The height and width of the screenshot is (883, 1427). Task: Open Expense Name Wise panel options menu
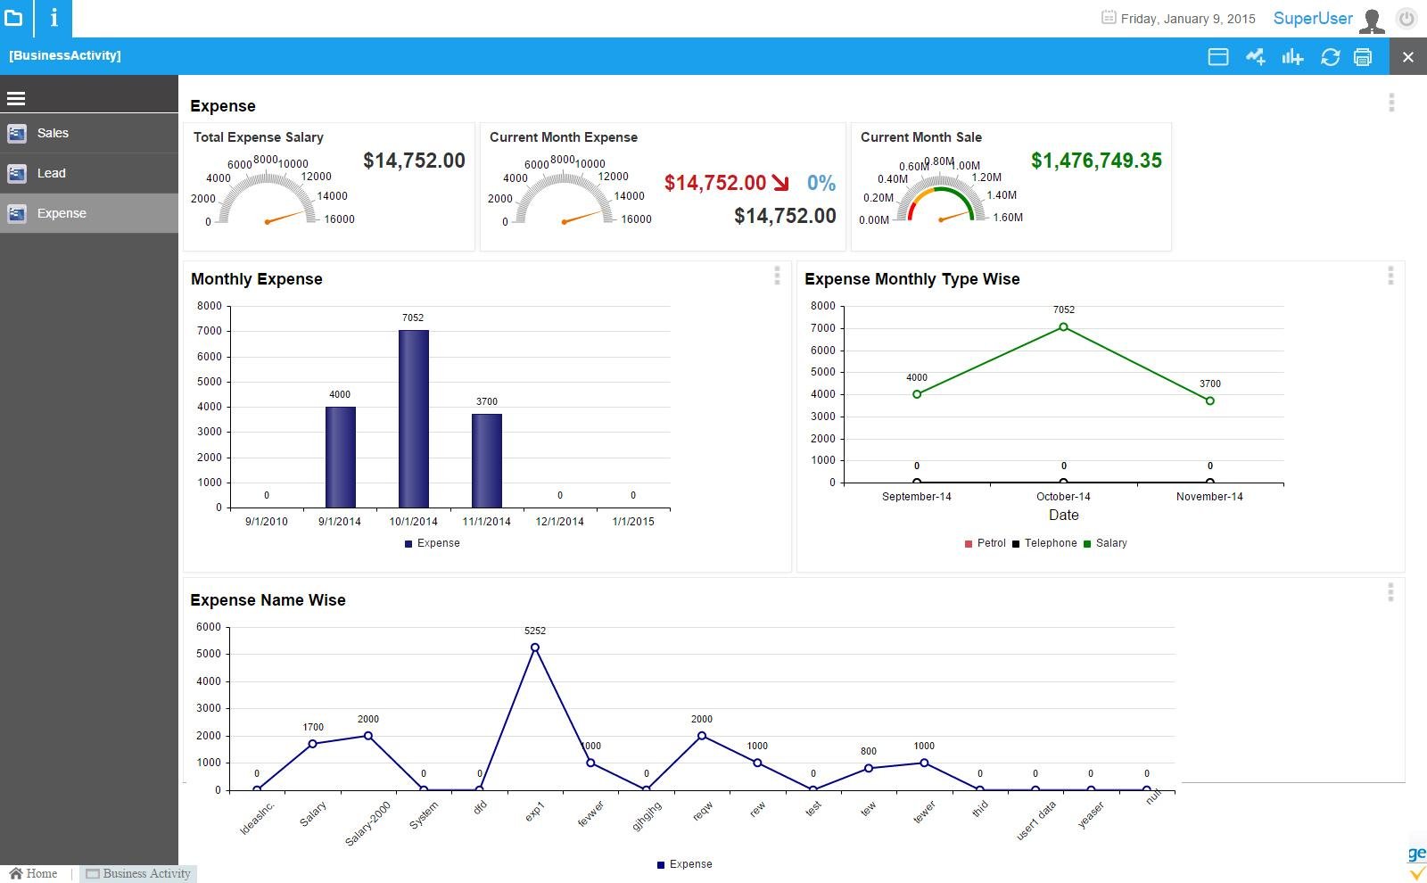tap(1390, 592)
